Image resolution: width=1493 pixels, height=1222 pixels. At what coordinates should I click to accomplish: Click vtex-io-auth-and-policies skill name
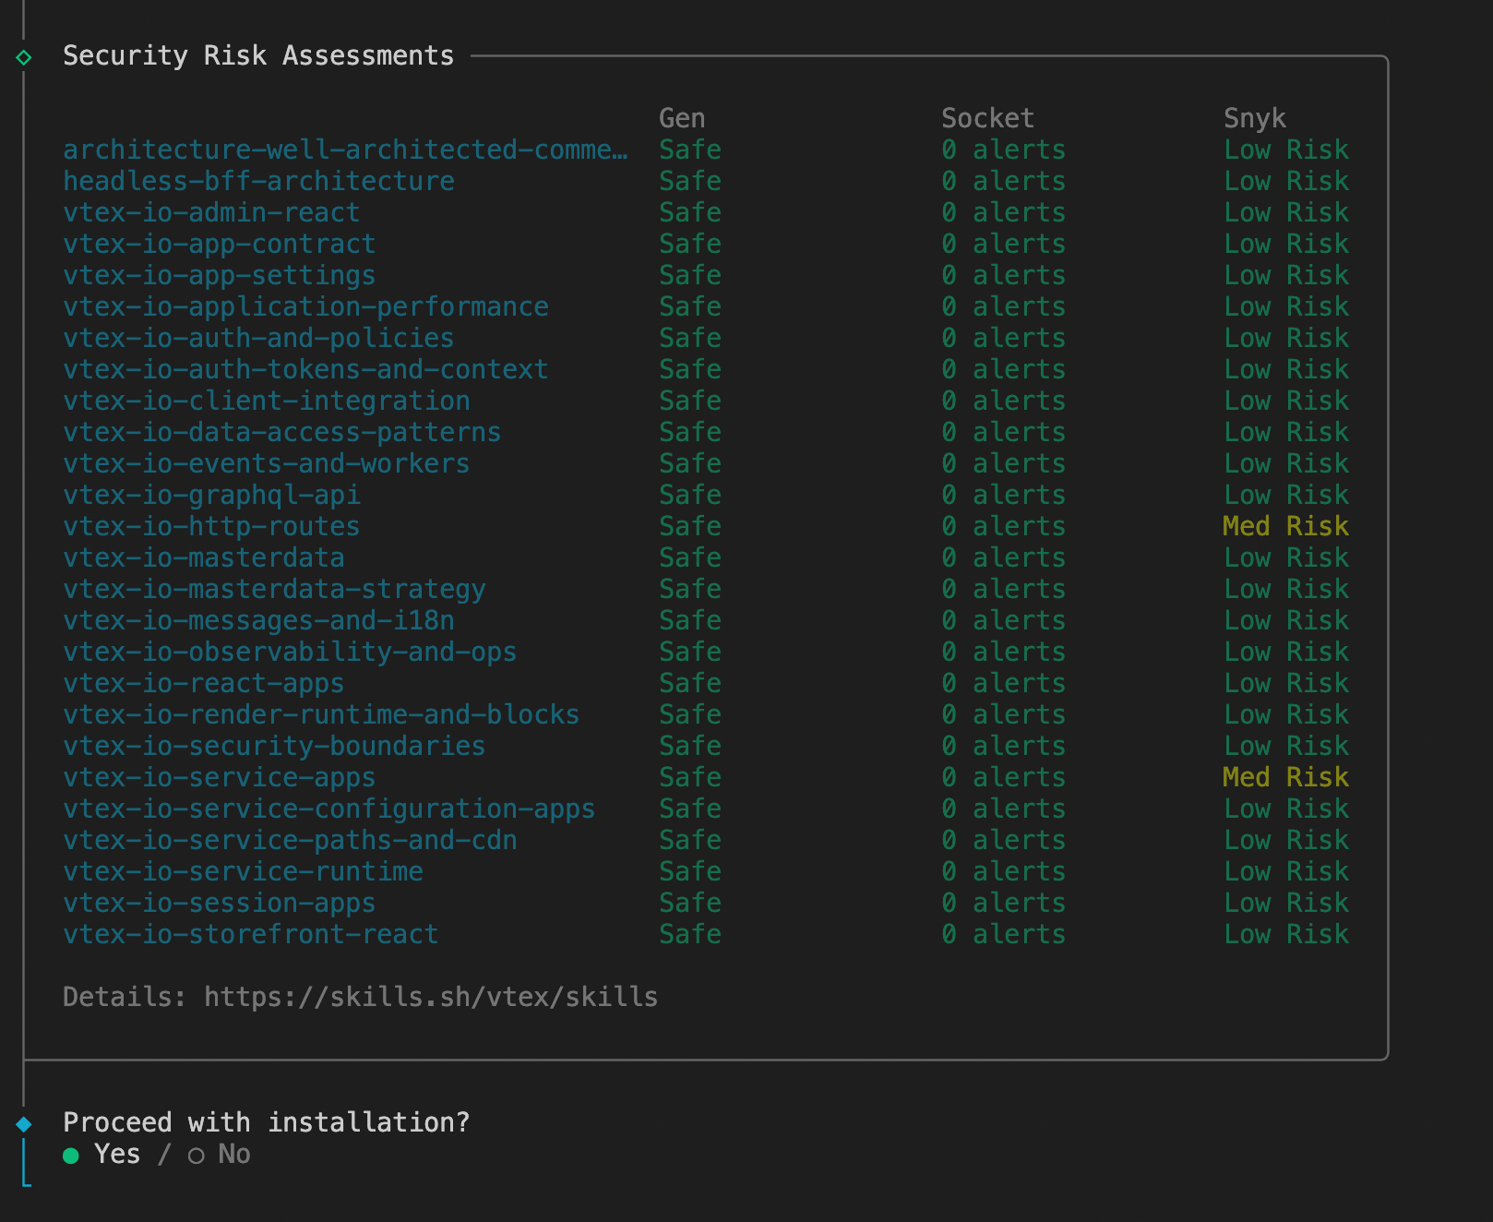(258, 338)
